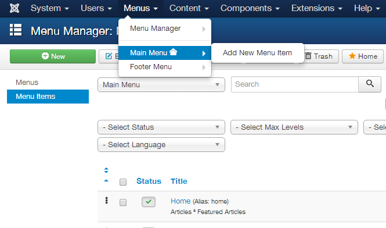Viewport: 386px width, 228px height.
Task: Choose Add New Menu Item
Action: click(257, 53)
